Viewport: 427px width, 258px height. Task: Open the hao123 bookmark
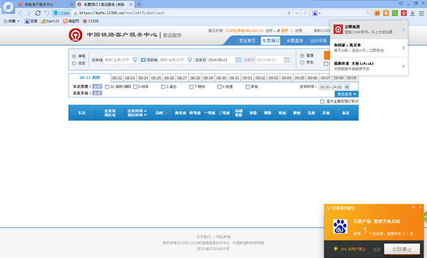click(x=50, y=21)
